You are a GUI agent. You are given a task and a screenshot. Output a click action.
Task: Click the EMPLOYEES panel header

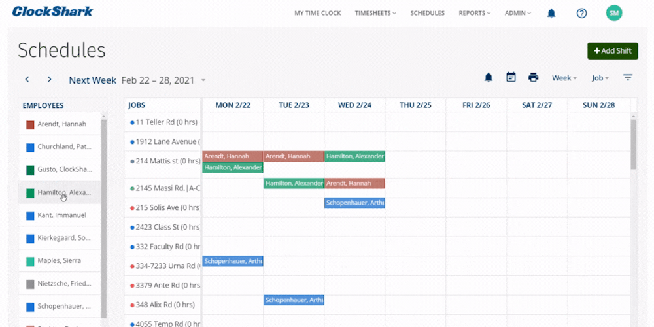pos(43,105)
